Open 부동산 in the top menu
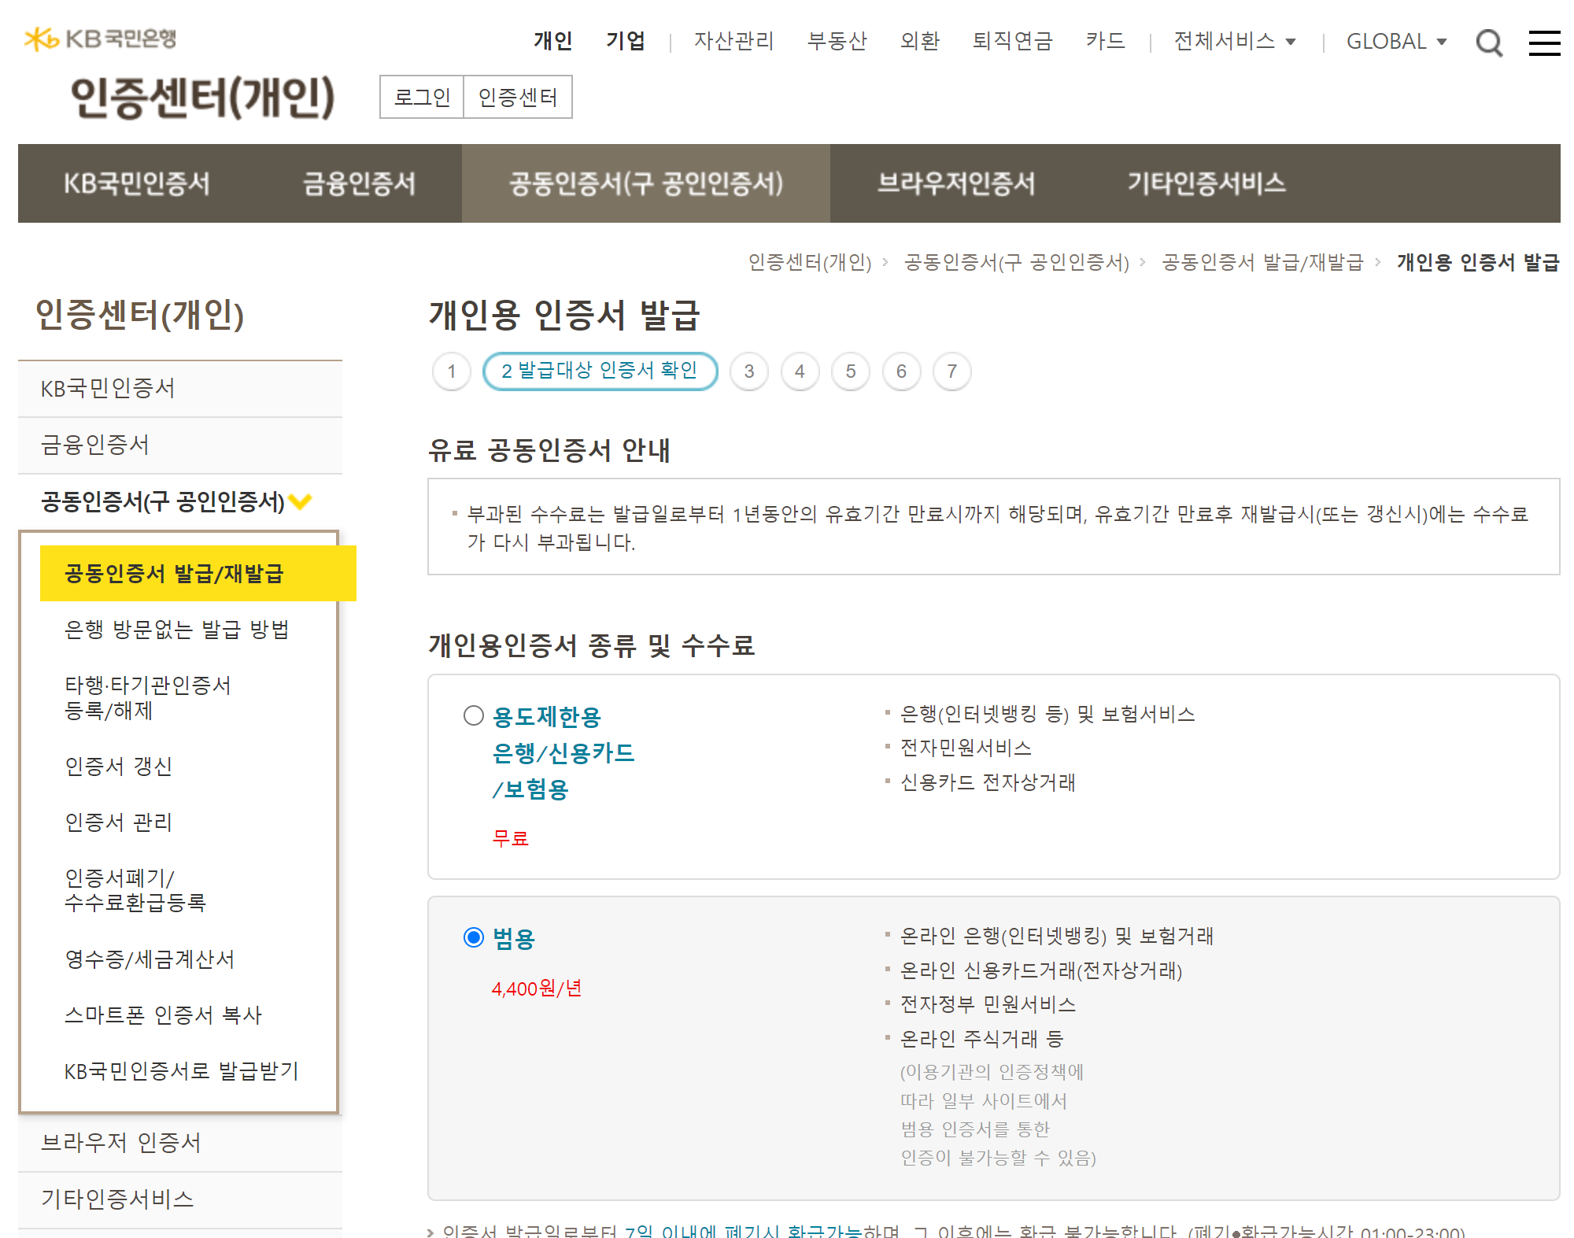 click(x=837, y=41)
